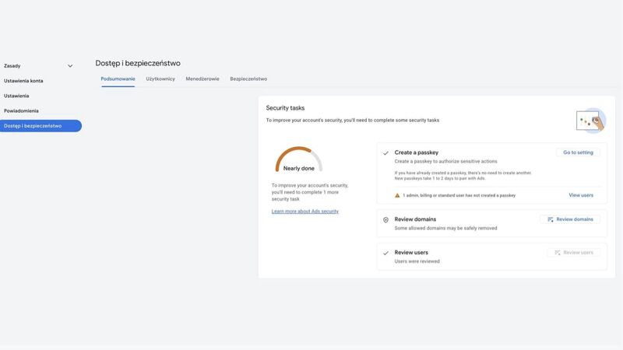
Task: Open Powiadomienia in the sidebar
Action: (x=21, y=110)
